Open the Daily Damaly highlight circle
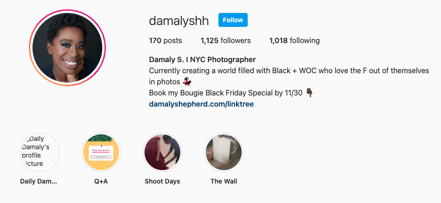 point(39,152)
